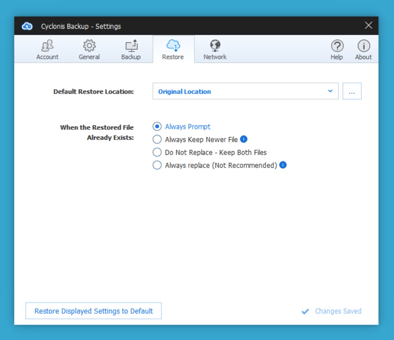The height and width of the screenshot is (340, 394).
Task: Click the Cyclonis Backup logo in title bar
Action: [x=27, y=26]
